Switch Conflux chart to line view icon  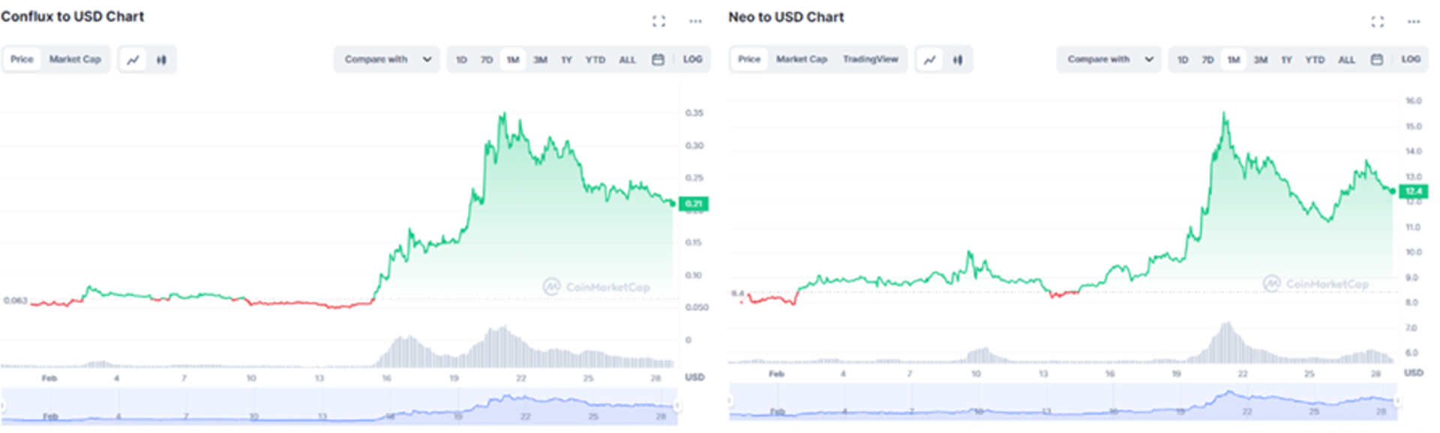click(133, 60)
